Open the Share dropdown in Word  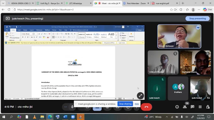pyautogui.click(x=139, y=30)
